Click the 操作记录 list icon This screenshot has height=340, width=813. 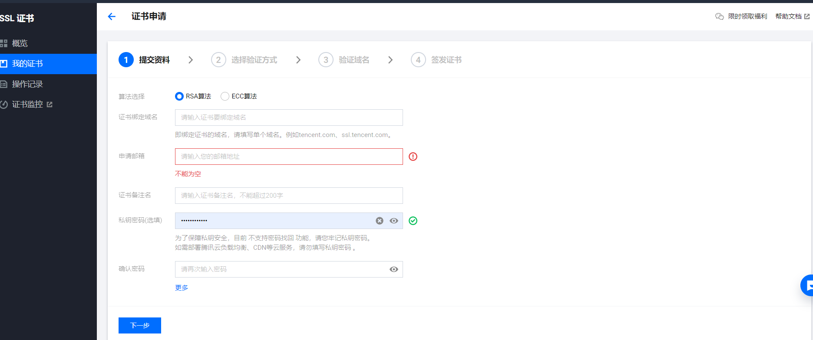(x=3, y=84)
